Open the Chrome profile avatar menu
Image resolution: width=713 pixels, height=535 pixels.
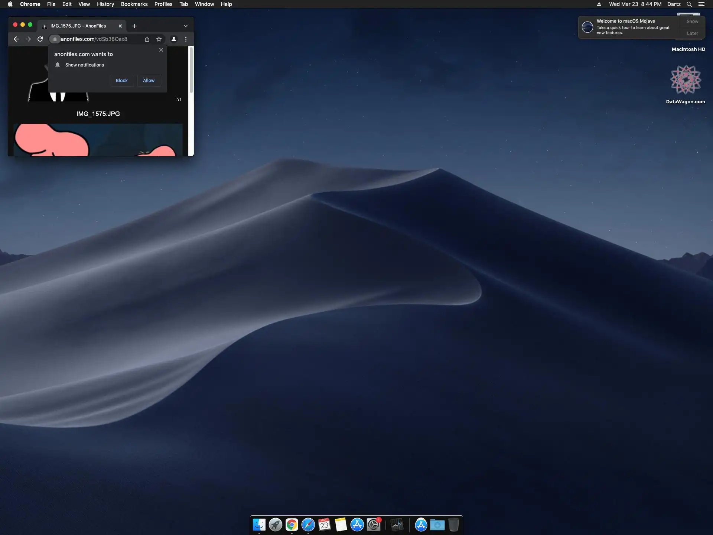pos(173,39)
